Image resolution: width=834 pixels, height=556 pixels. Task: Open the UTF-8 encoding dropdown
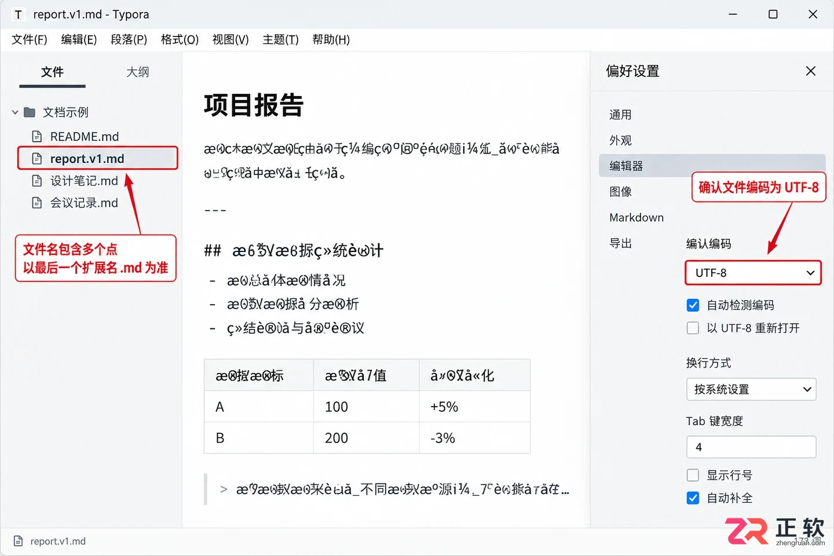click(753, 273)
